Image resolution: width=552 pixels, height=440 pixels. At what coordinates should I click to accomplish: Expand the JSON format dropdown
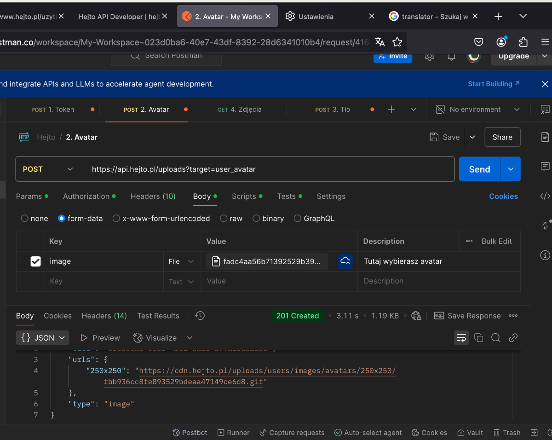point(43,338)
